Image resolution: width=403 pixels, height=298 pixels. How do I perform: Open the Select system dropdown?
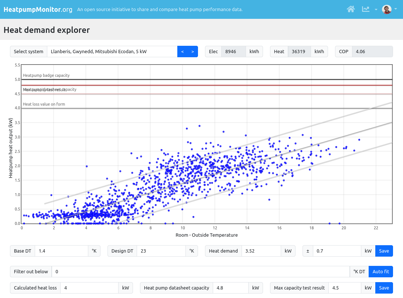112,51
